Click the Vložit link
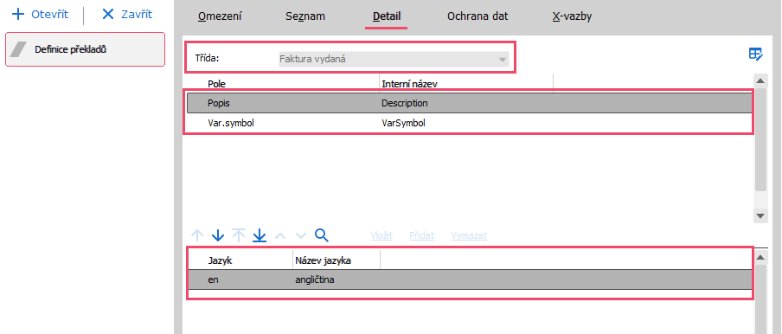Screen dimensions: 782x334 [x=381, y=236]
